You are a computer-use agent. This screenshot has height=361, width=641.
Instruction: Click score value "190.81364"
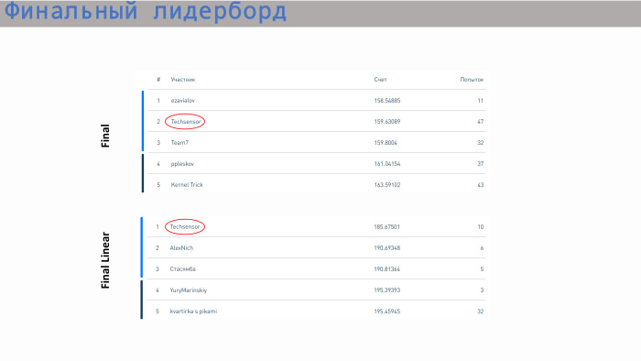click(386, 269)
